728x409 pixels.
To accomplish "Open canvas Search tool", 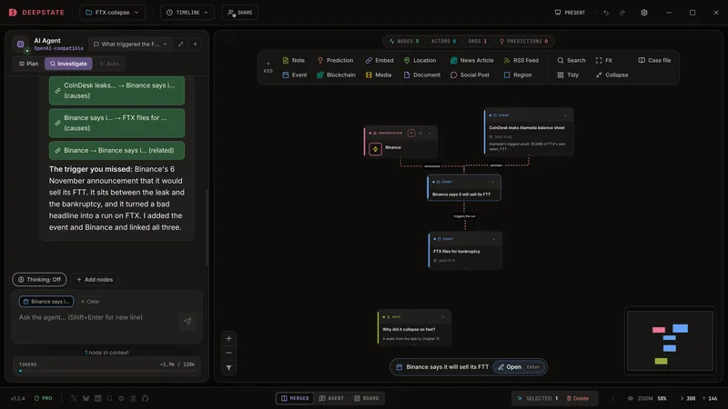I will (x=571, y=60).
